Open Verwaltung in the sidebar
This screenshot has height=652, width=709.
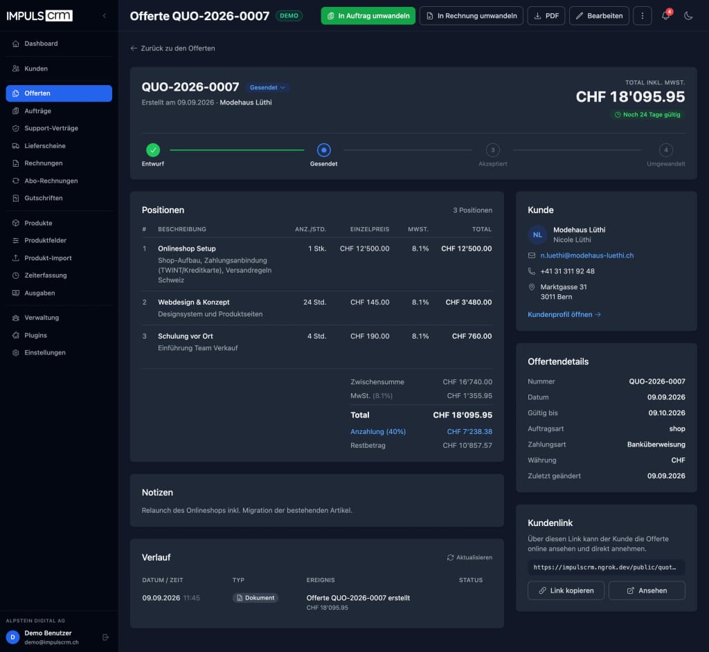pos(59,318)
